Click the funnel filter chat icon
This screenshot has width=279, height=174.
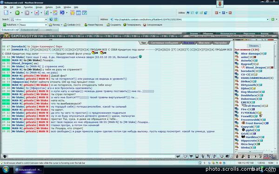tap(191, 156)
